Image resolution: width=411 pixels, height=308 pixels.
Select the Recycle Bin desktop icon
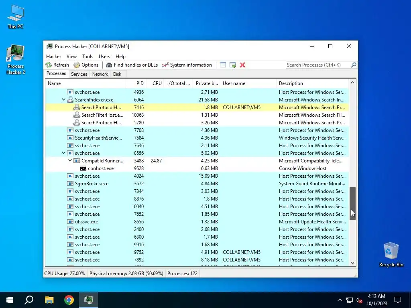(x=391, y=255)
